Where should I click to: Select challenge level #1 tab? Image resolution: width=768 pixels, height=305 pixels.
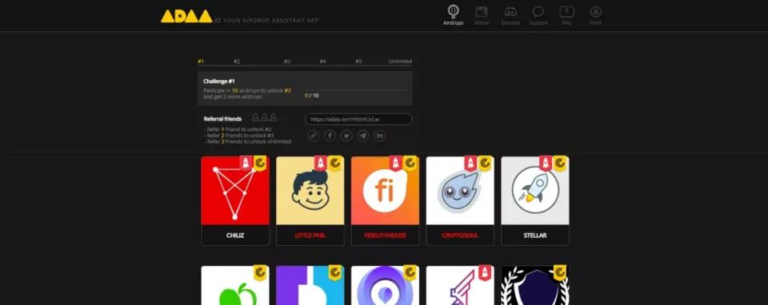pos(201,61)
